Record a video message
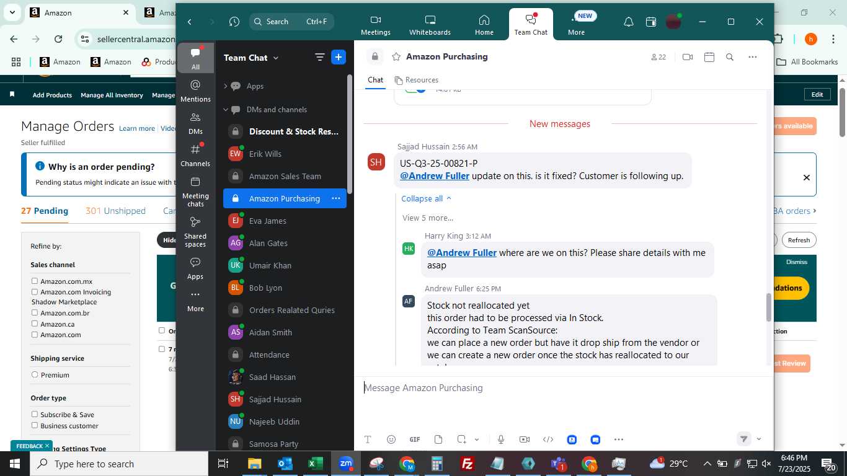847x476 pixels. [525, 439]
